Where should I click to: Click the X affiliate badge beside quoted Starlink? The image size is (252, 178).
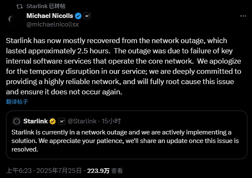(62, 121)
